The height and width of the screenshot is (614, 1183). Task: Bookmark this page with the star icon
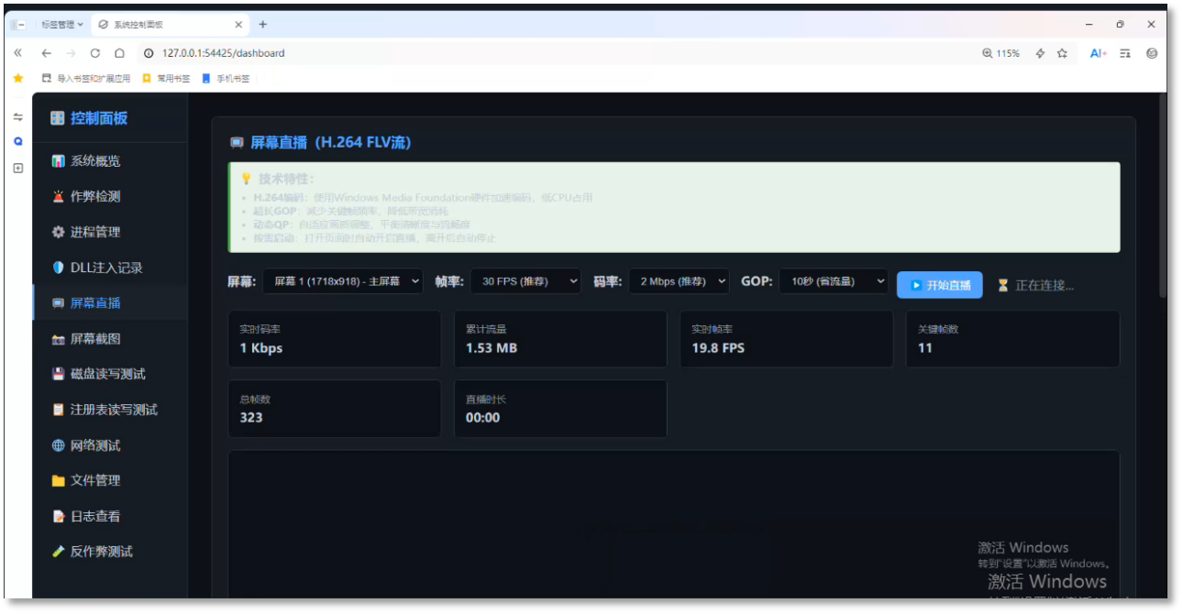1062,53
